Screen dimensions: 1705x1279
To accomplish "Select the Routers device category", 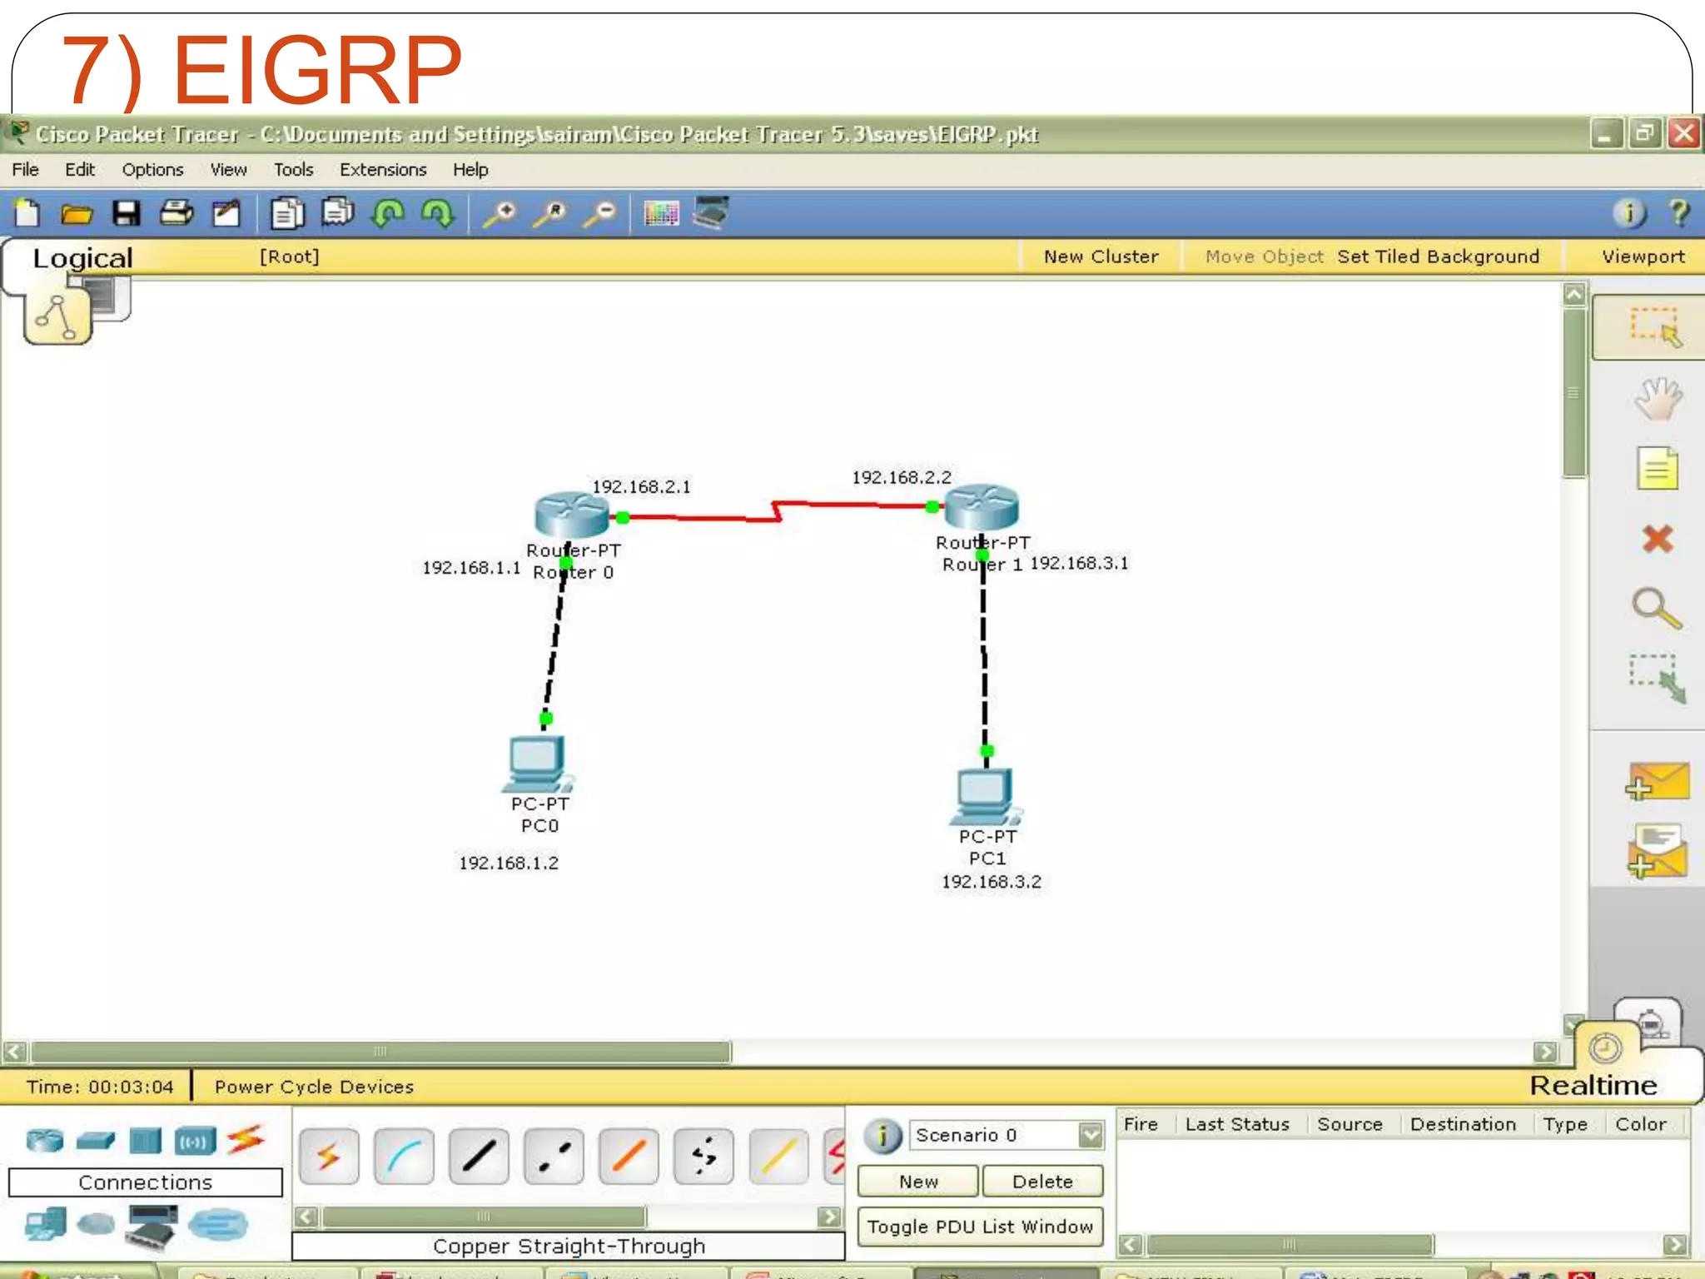I will 44,1140.
